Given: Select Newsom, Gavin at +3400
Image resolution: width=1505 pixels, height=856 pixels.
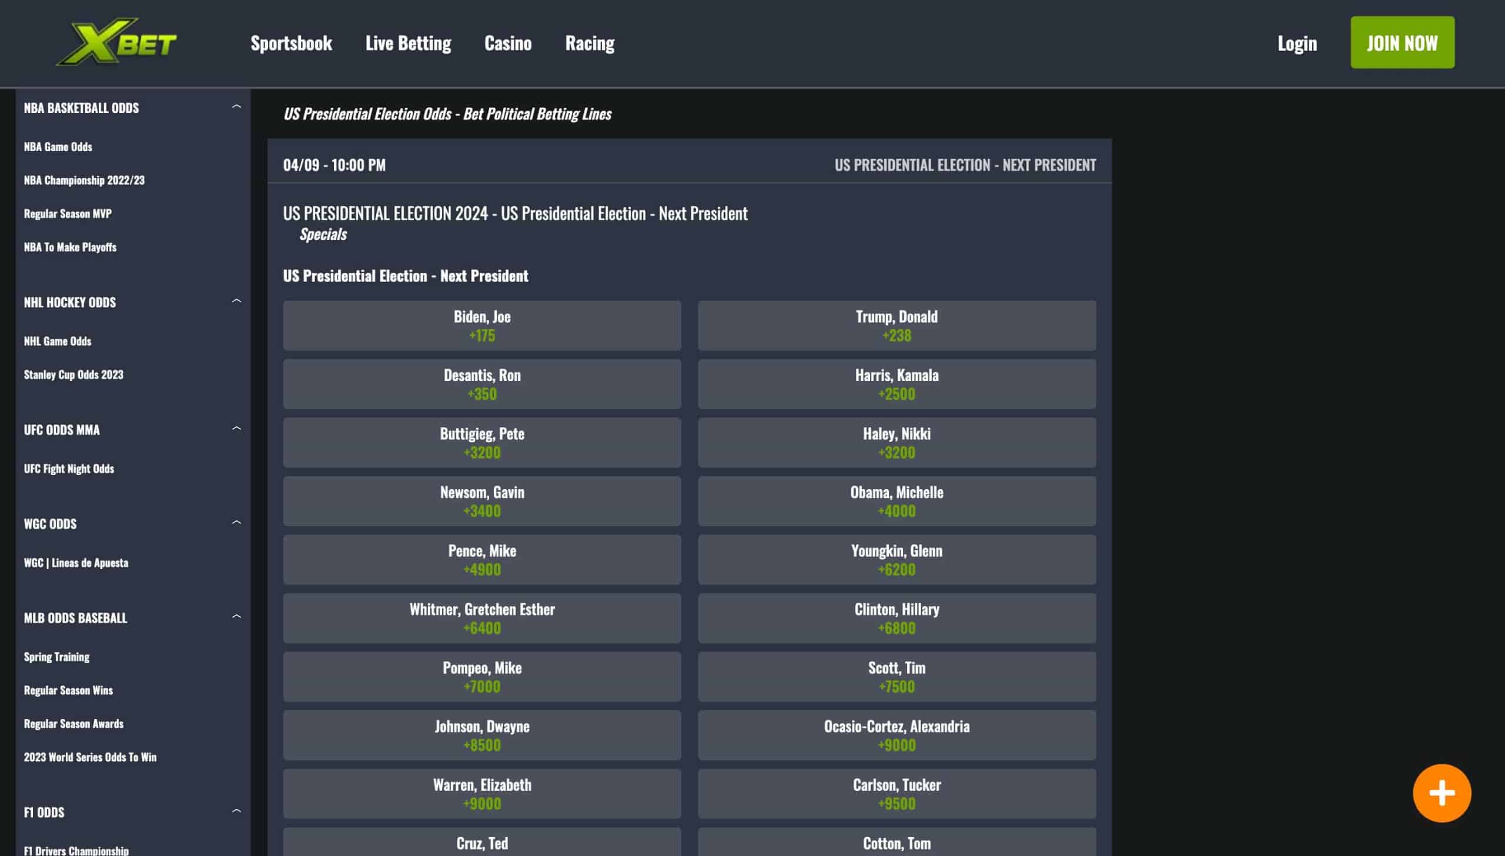Looking at the screenshot, I should 482,501.
